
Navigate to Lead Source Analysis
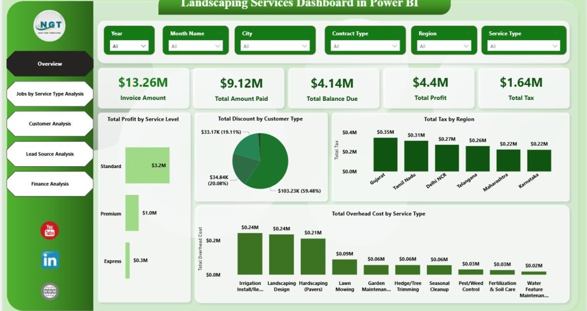tap(50, 154)
